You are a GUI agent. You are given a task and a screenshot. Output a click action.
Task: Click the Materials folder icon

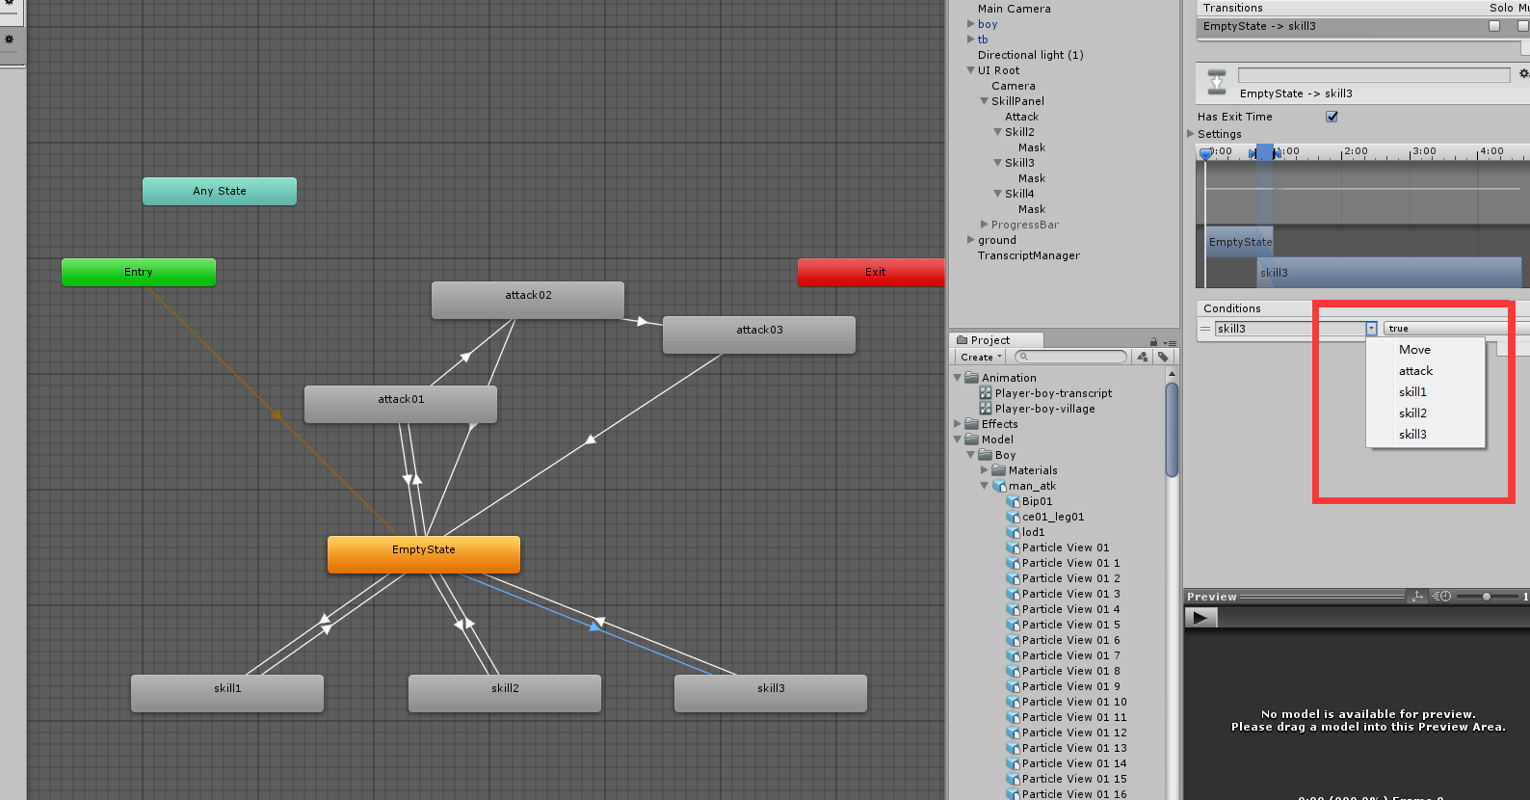998,470
